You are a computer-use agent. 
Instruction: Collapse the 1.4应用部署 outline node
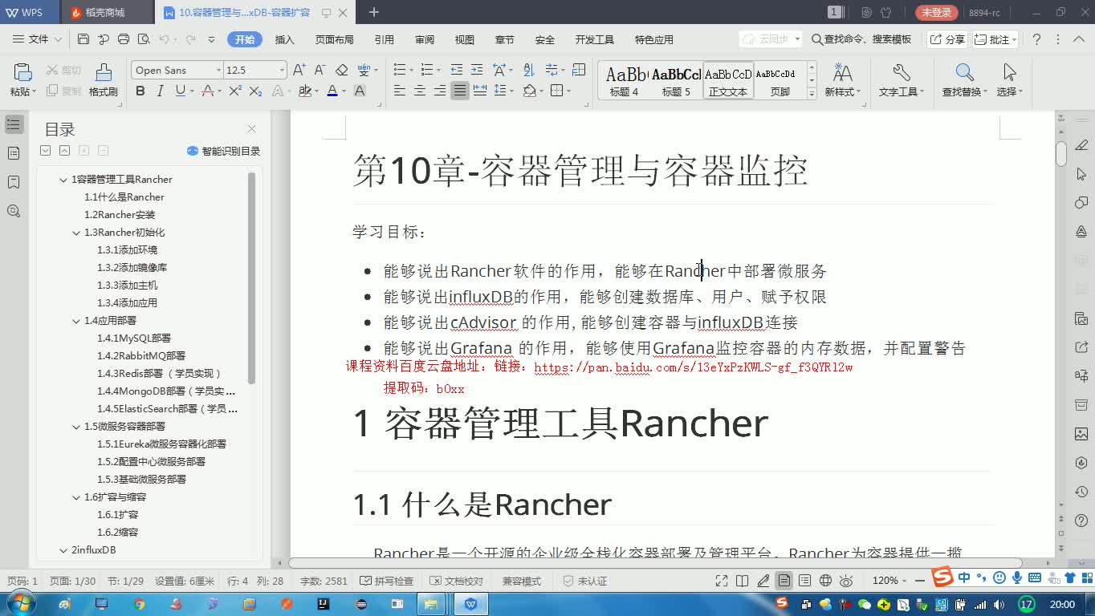pyautogui.click(x=76, y=321)
